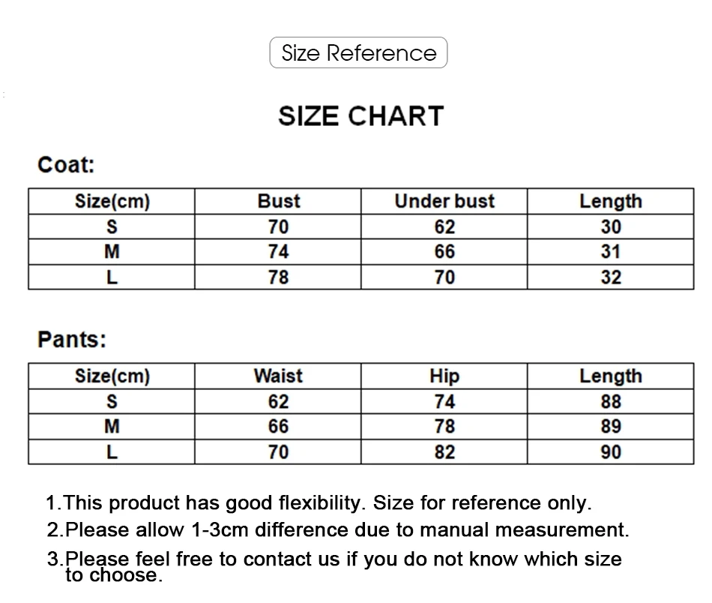Image resolution: width=712 pixels, height=603 pixels.
Task: Click Pants size L length value 90
Action: click(x=611, y=452)
